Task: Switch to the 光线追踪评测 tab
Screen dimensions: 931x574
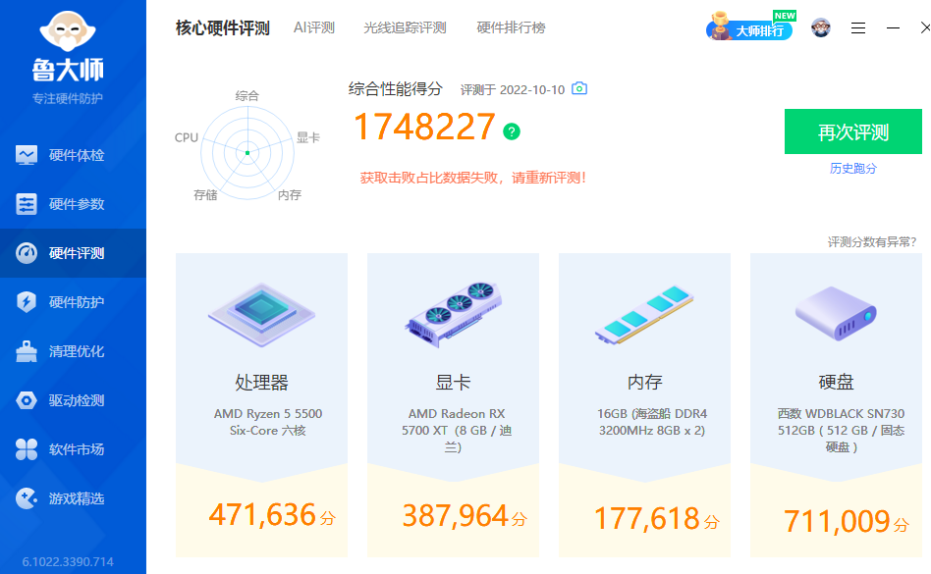Action: coord(405,27)
